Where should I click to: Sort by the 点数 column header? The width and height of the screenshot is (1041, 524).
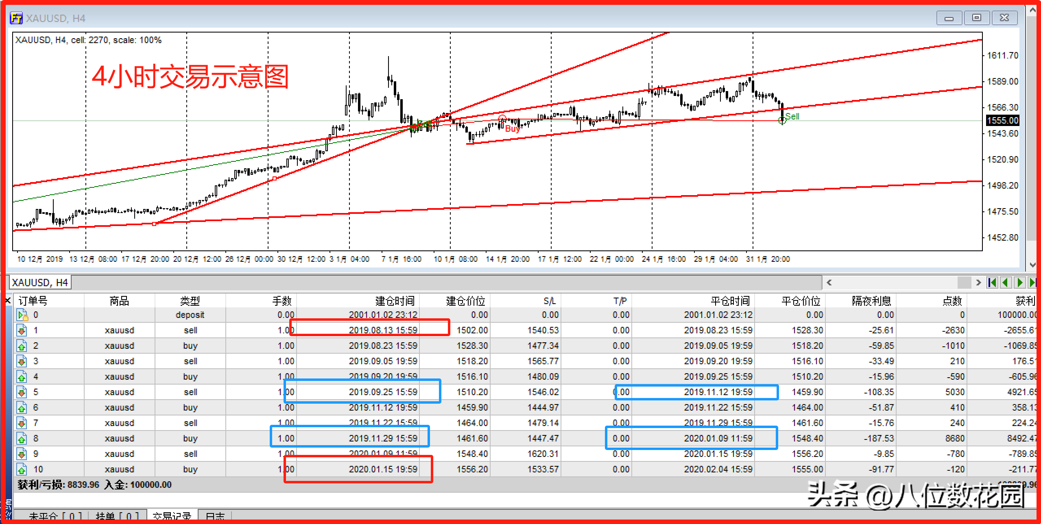point(932,301)
